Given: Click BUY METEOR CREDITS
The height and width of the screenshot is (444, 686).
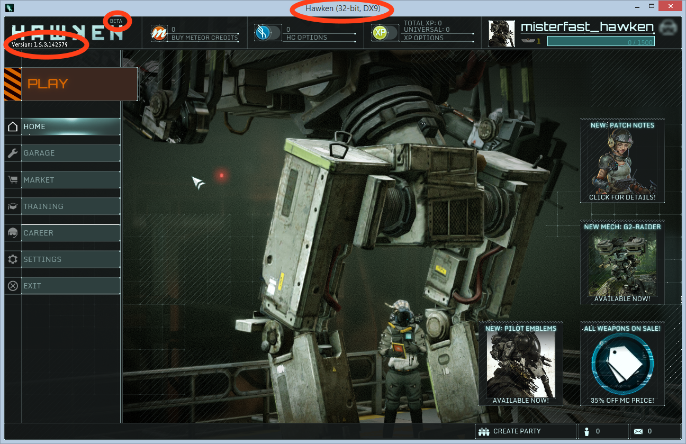Looking at the screenshot, I should (204, 38).
